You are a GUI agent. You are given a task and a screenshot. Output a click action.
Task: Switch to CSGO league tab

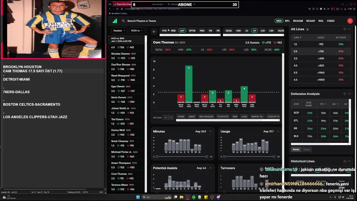click(331, 21)
